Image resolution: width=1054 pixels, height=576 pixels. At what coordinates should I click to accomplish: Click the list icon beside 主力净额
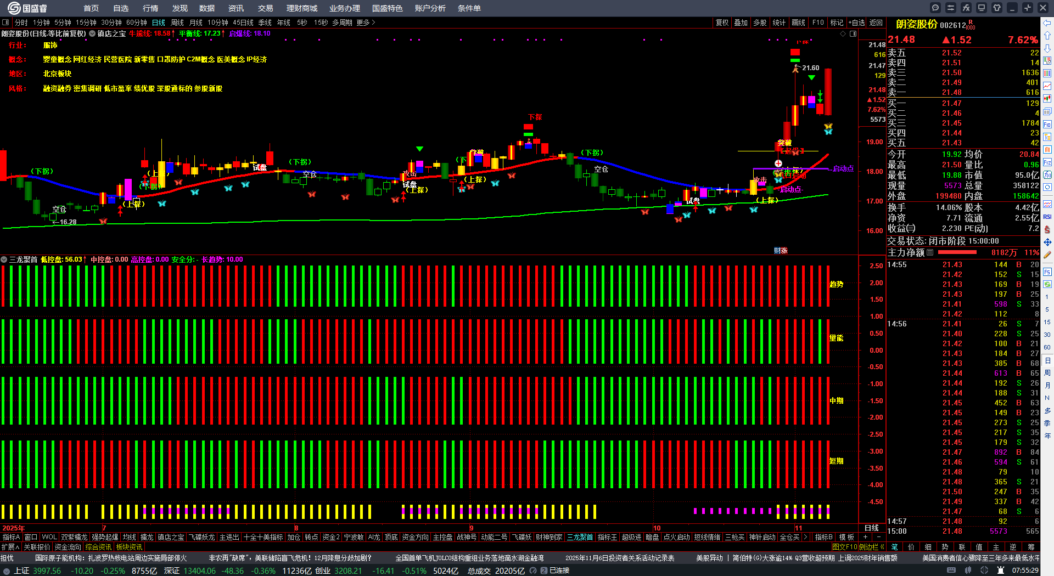tap(930, 252)
